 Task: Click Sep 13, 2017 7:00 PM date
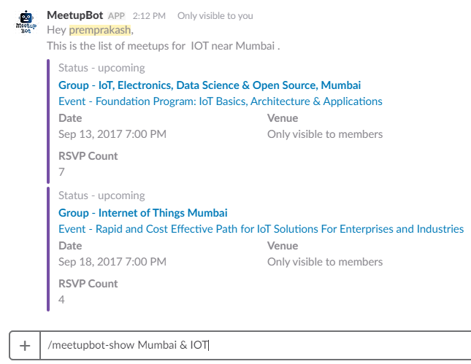112,134
